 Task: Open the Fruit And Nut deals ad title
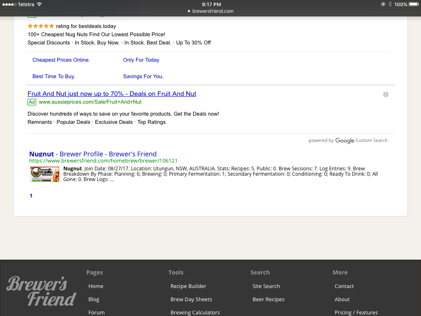112,94
